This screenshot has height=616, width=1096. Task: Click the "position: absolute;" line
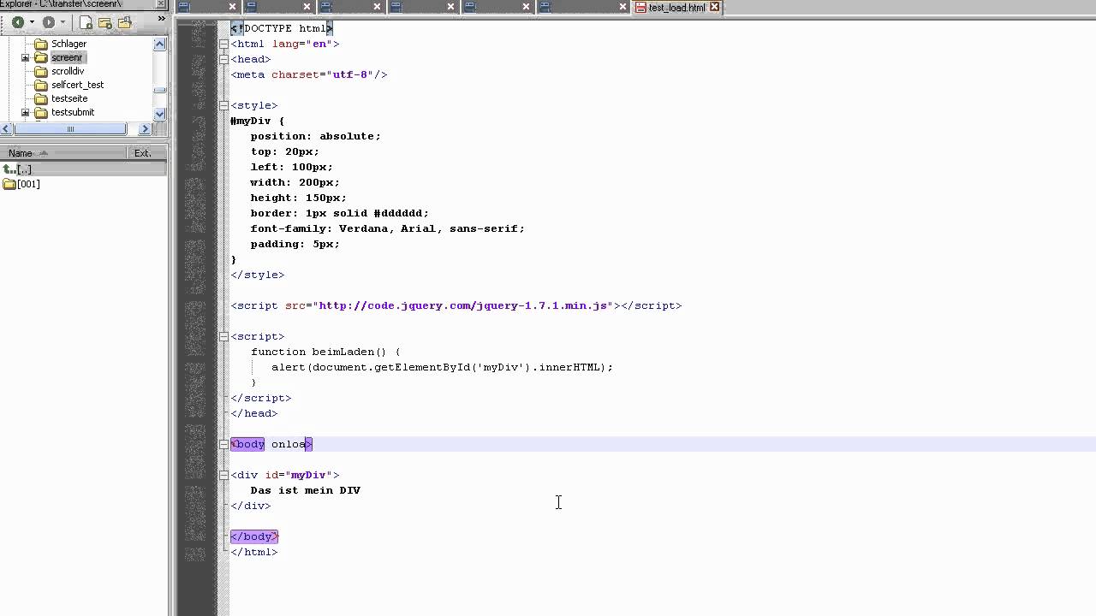(315, 136)
